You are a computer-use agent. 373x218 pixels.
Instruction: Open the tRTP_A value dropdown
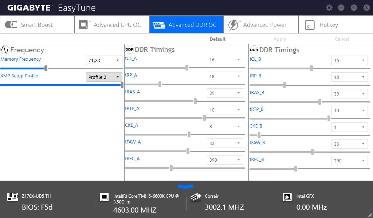(x=225, y=110)
